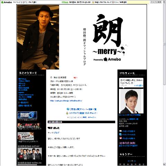Screen dimensions: 166x166
Task: Click the blue Amember icon in profile sidebar
Action: [120, 134]
